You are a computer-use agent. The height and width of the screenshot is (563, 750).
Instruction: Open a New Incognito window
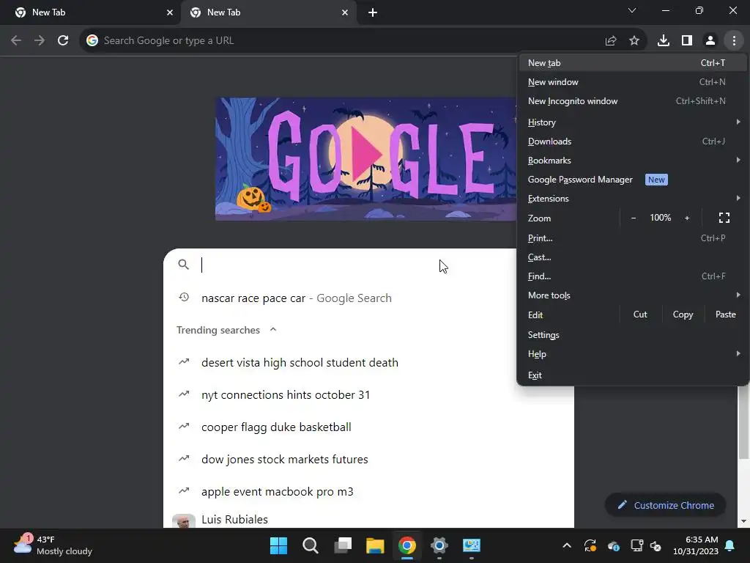[632, 101]
